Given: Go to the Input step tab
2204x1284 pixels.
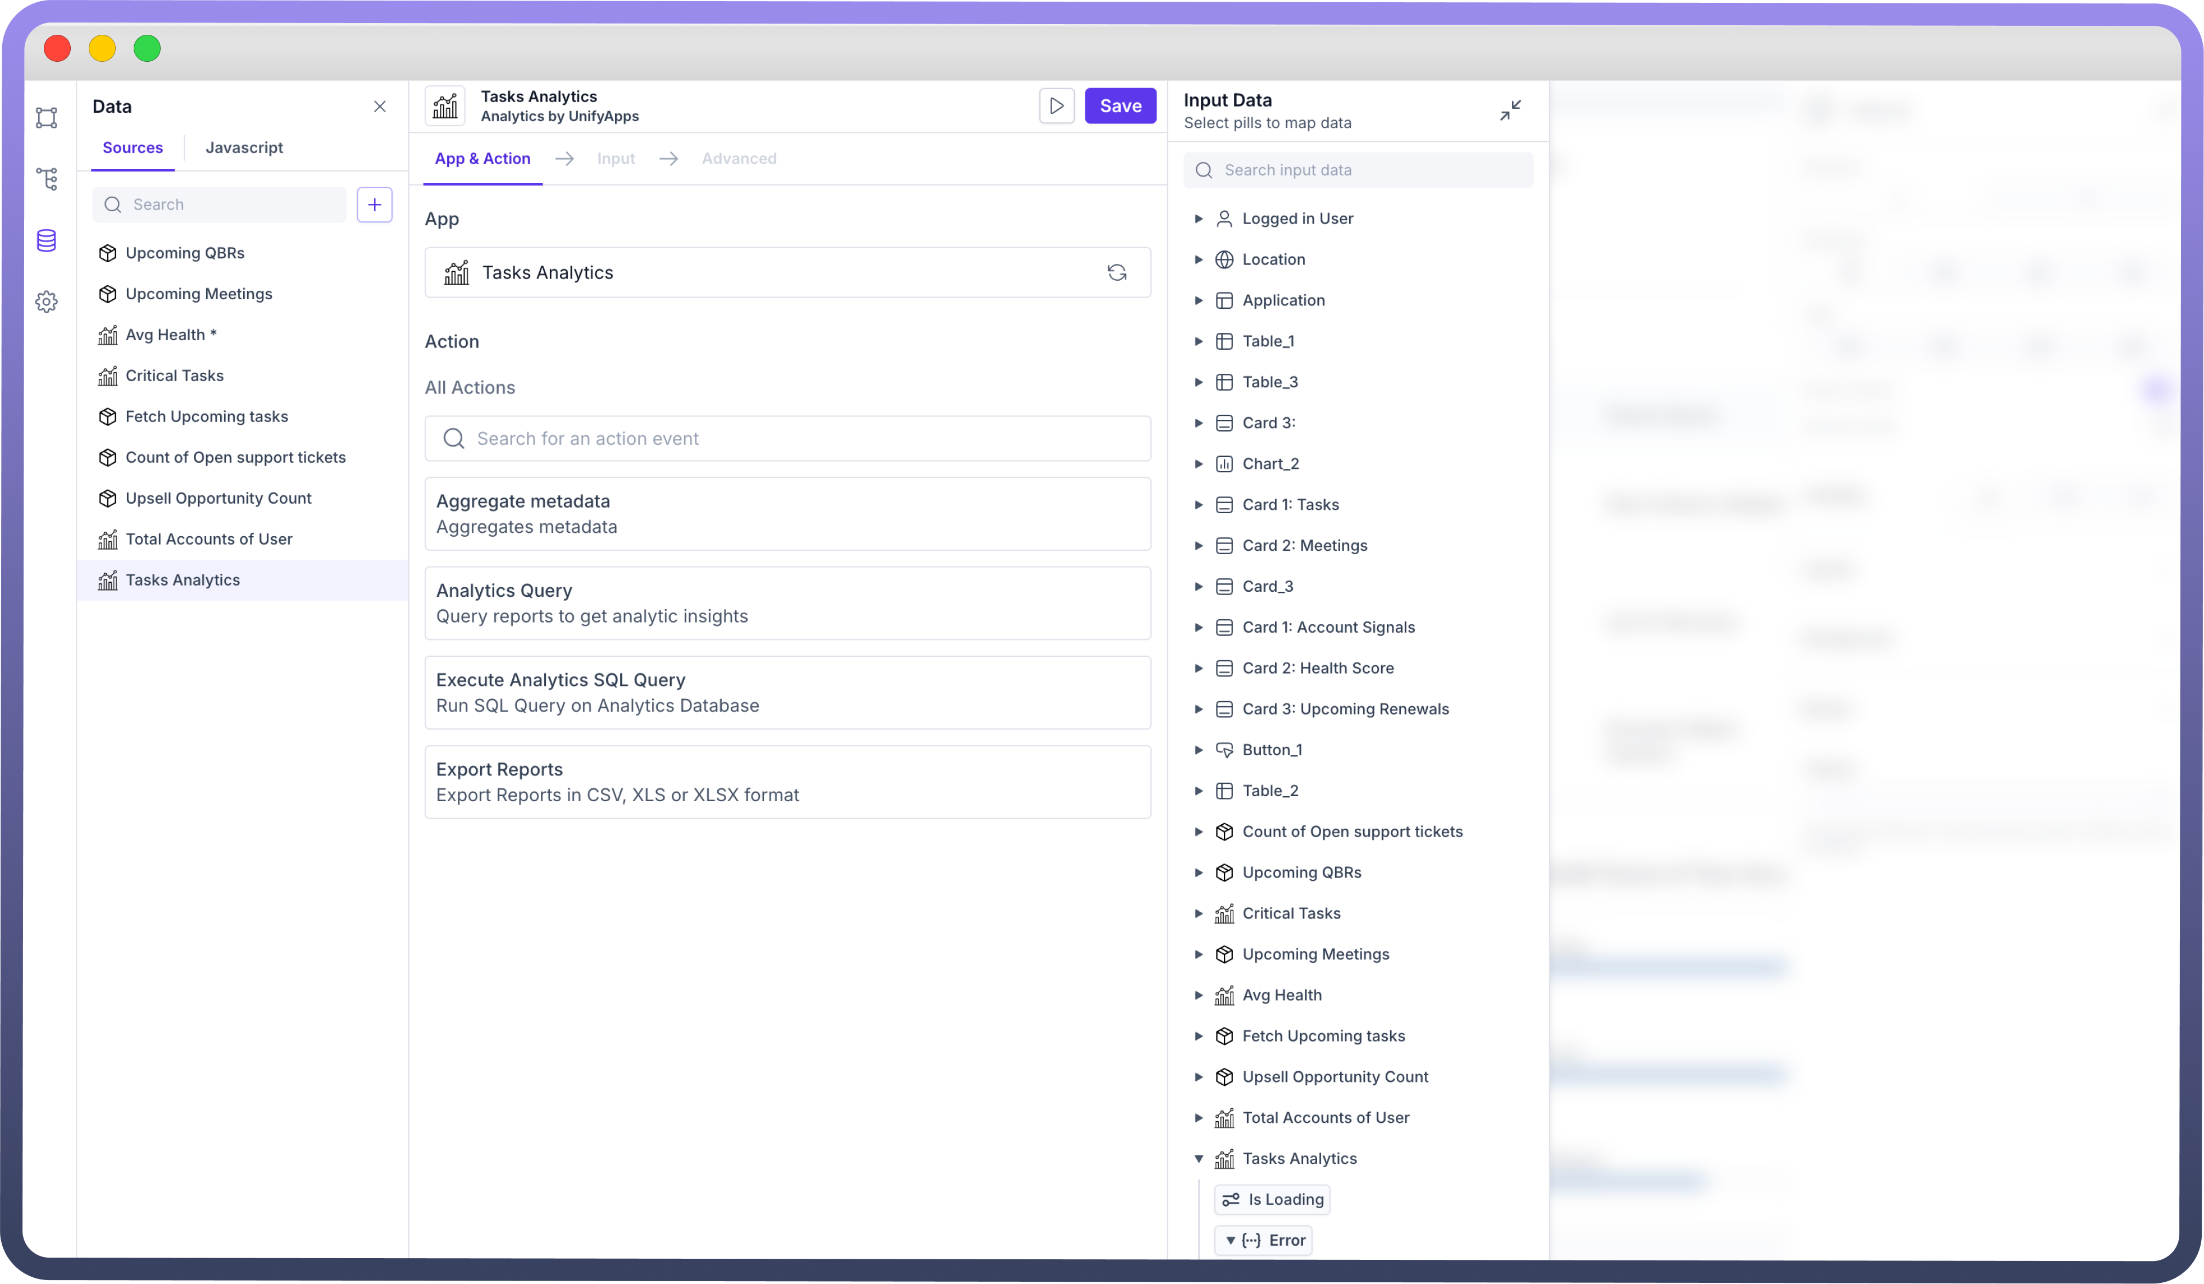Looking at the screenshot, I should tap(616, 158).
